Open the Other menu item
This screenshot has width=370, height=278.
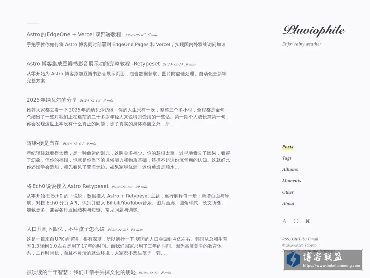[x=288, y=192]
